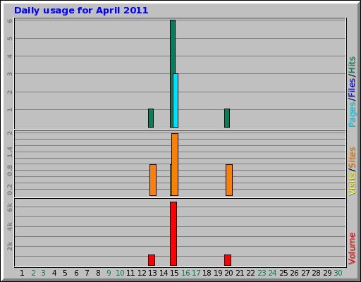Select the tall red volume bar for day 15
Image resolution: width=361 pixels, height=282 pixels.
(x=173, y=233)
